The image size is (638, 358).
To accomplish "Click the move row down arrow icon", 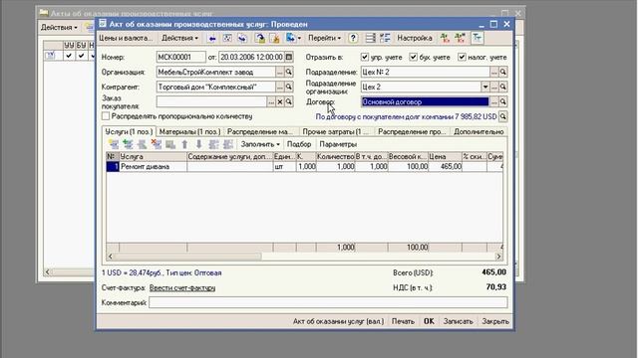I will 199,144.
